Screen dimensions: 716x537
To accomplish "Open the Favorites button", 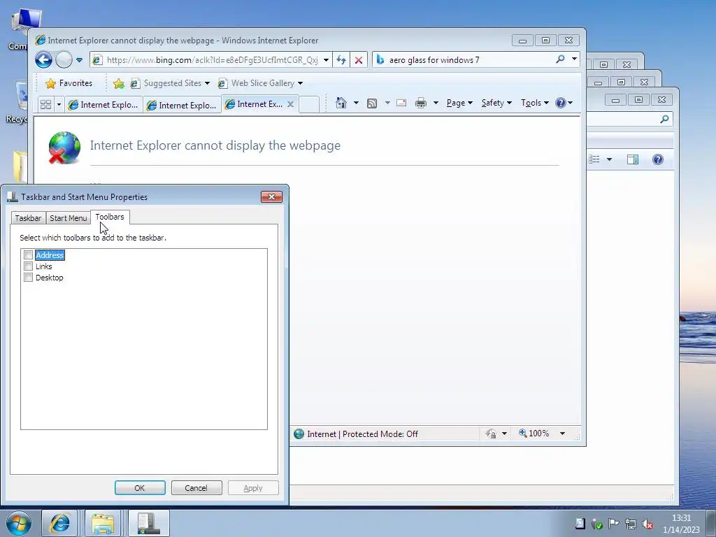I will (69, 83).
